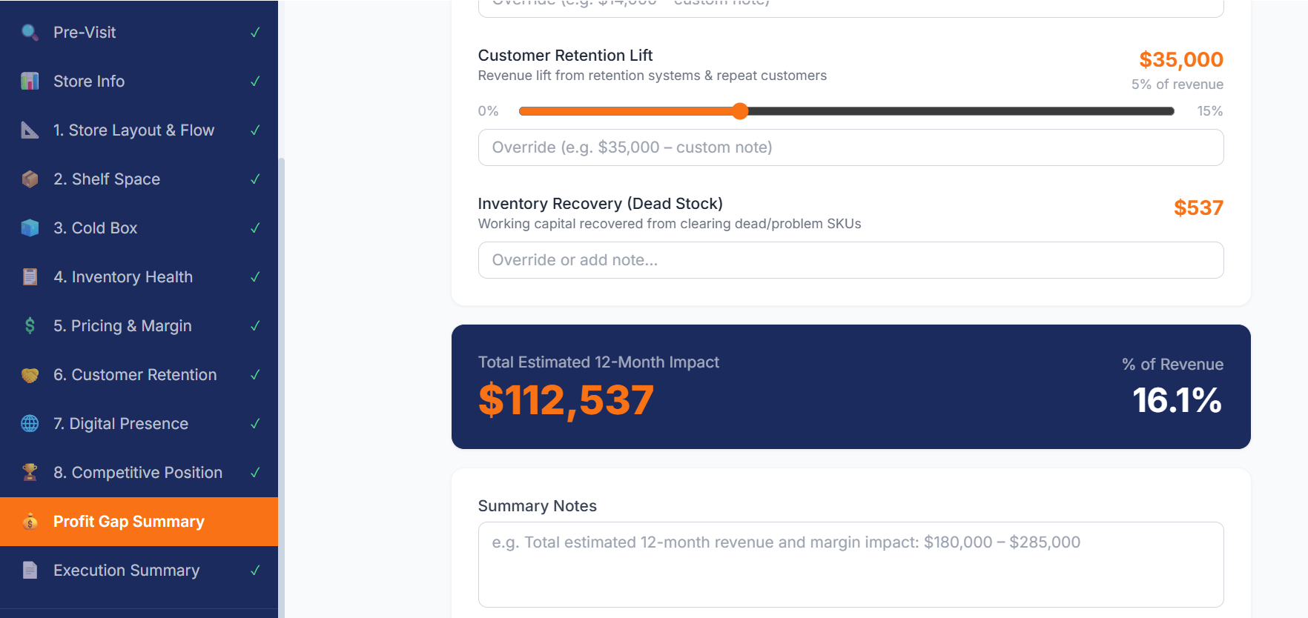The image size is (1308, 618).
Task: Select the ruler icon for Store Layout & Flow
Action: tap(30, 130)
